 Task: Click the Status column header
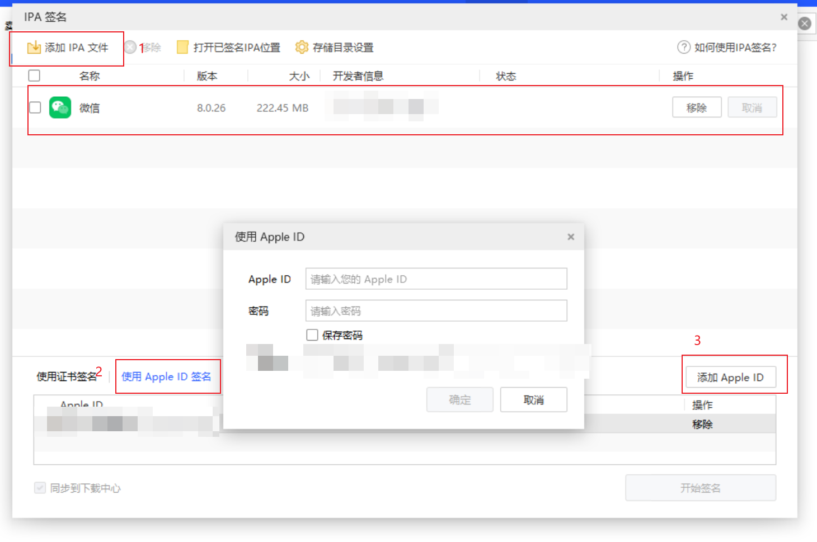coord(506,76)
